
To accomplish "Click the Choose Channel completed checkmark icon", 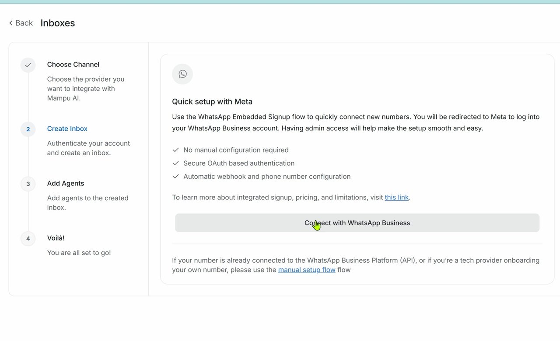I will [28, 65].
